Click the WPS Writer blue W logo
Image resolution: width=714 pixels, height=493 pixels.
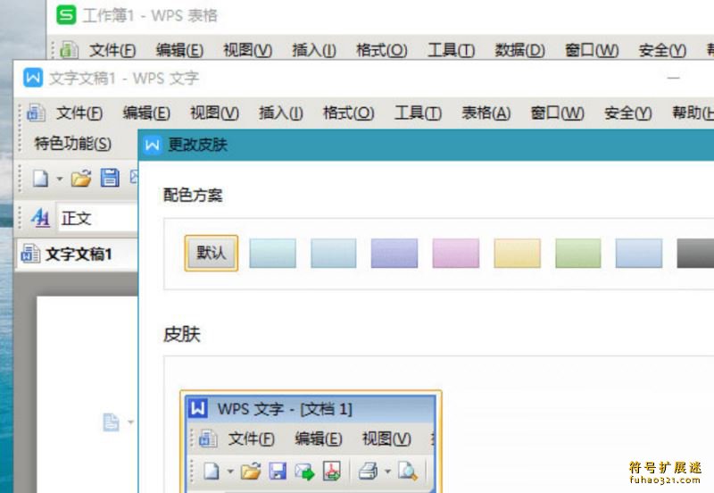(33, 78)
